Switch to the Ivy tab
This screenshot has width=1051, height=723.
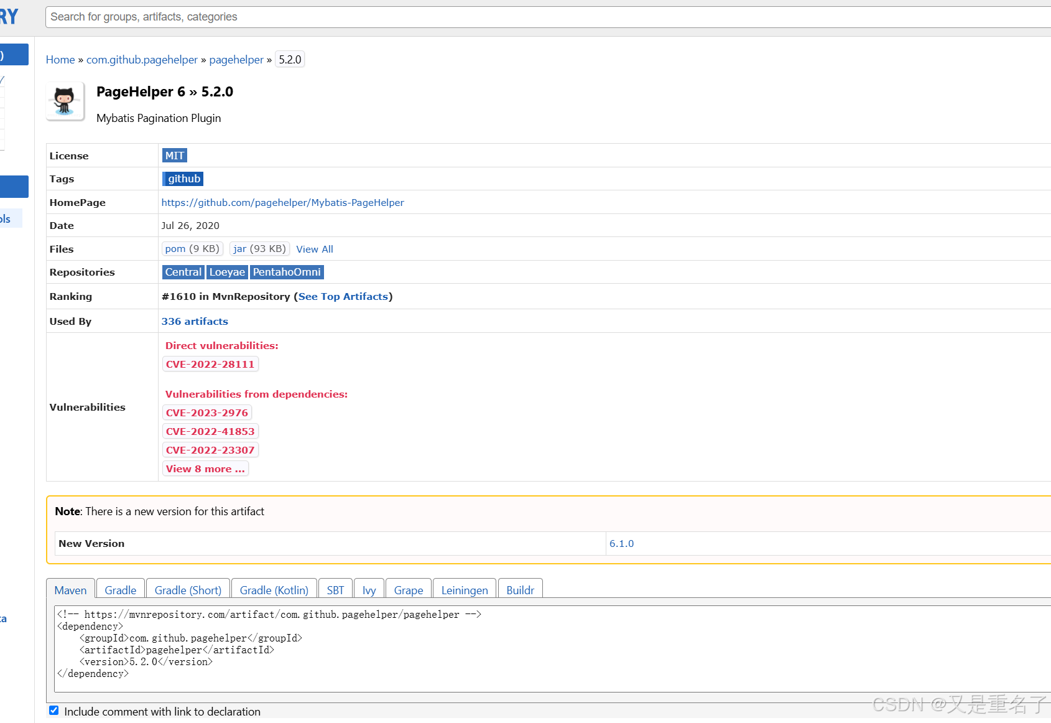[369, 590]
